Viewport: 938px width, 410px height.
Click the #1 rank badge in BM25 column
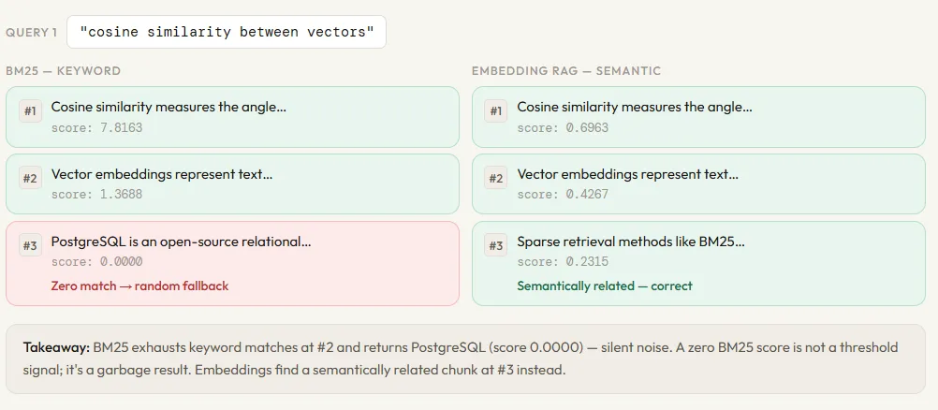[x=31, y=111]
